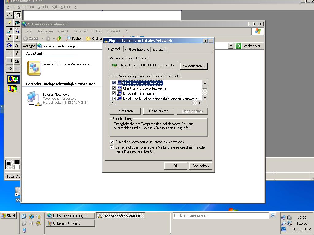Toggle Netzwerklastenausgleich checkbox
314x235 pixels.
[114, 93]
